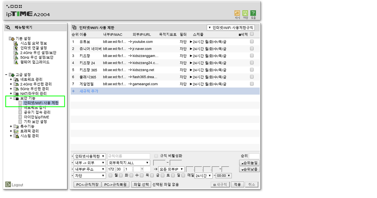Screen dimensions: 377x198
Task: Click the Logout icon
Action: pos(8,184)
